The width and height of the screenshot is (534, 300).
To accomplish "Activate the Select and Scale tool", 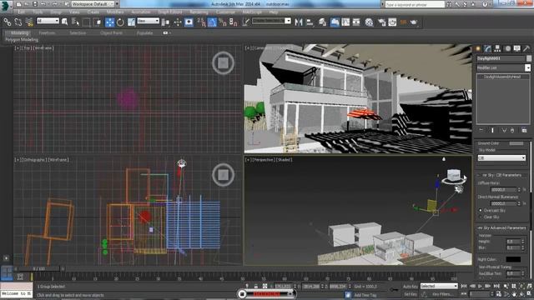I will pyautogui.click(x=132, y=22).
